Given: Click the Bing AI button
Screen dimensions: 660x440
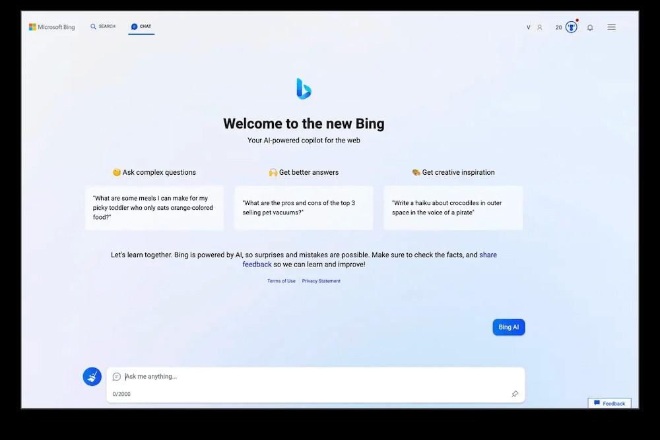Looking at the screenshot, I should pyautogui.click(x=508, y=327).
